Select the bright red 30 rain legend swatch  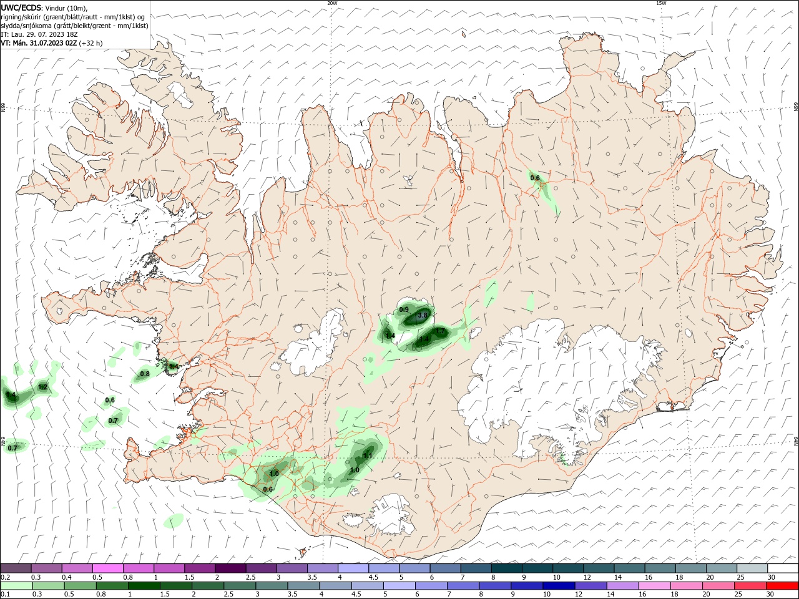coord(783,586)
